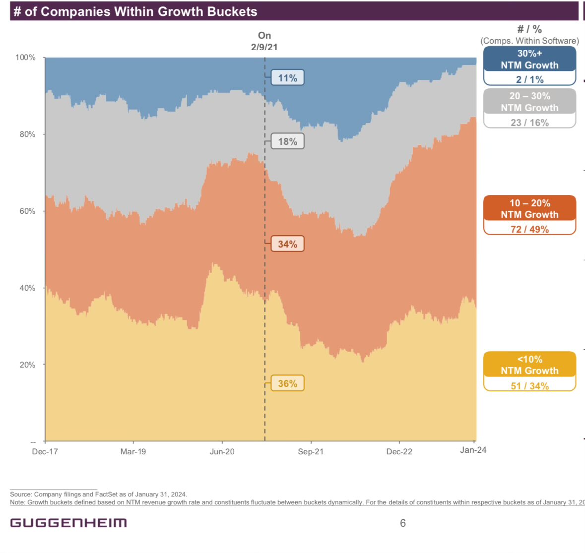
Task: Select the <10% NTM Growth legend box
Action: (529, 365)
